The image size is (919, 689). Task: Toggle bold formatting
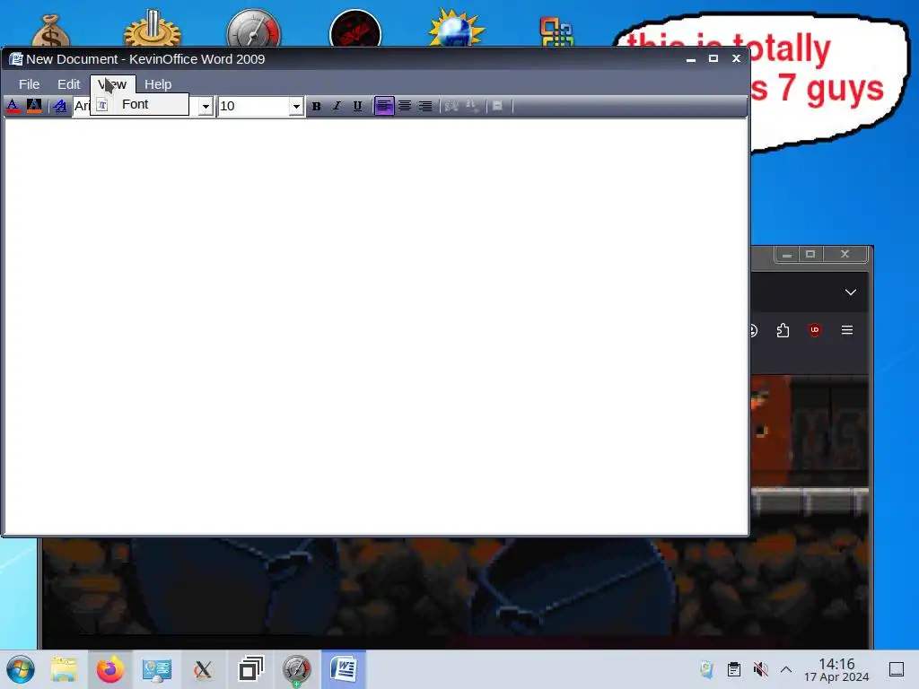317,106
